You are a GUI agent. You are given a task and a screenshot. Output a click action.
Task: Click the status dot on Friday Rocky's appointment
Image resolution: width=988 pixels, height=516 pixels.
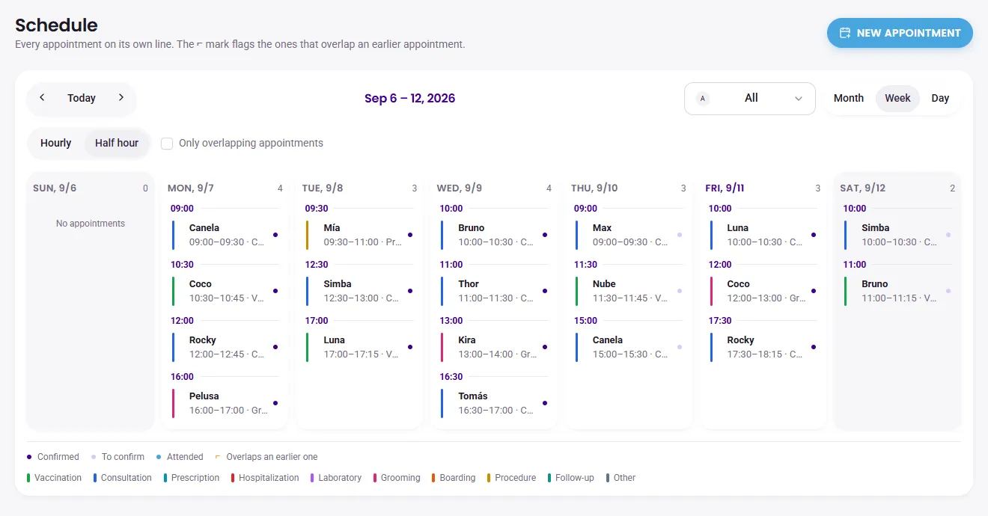point(814,347)
